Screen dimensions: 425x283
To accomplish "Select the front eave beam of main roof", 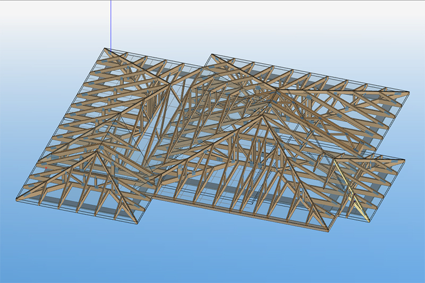I will (x=239, y=211).
